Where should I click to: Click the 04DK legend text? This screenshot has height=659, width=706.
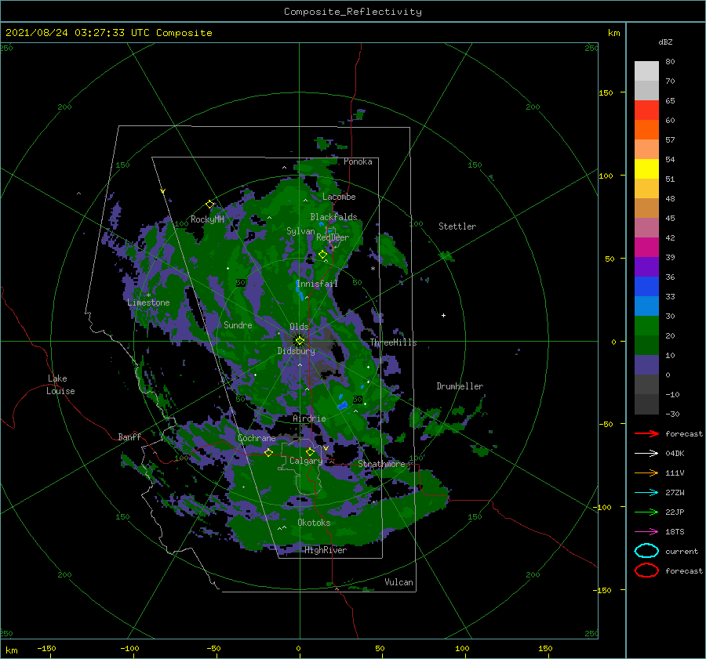point(675,453)
